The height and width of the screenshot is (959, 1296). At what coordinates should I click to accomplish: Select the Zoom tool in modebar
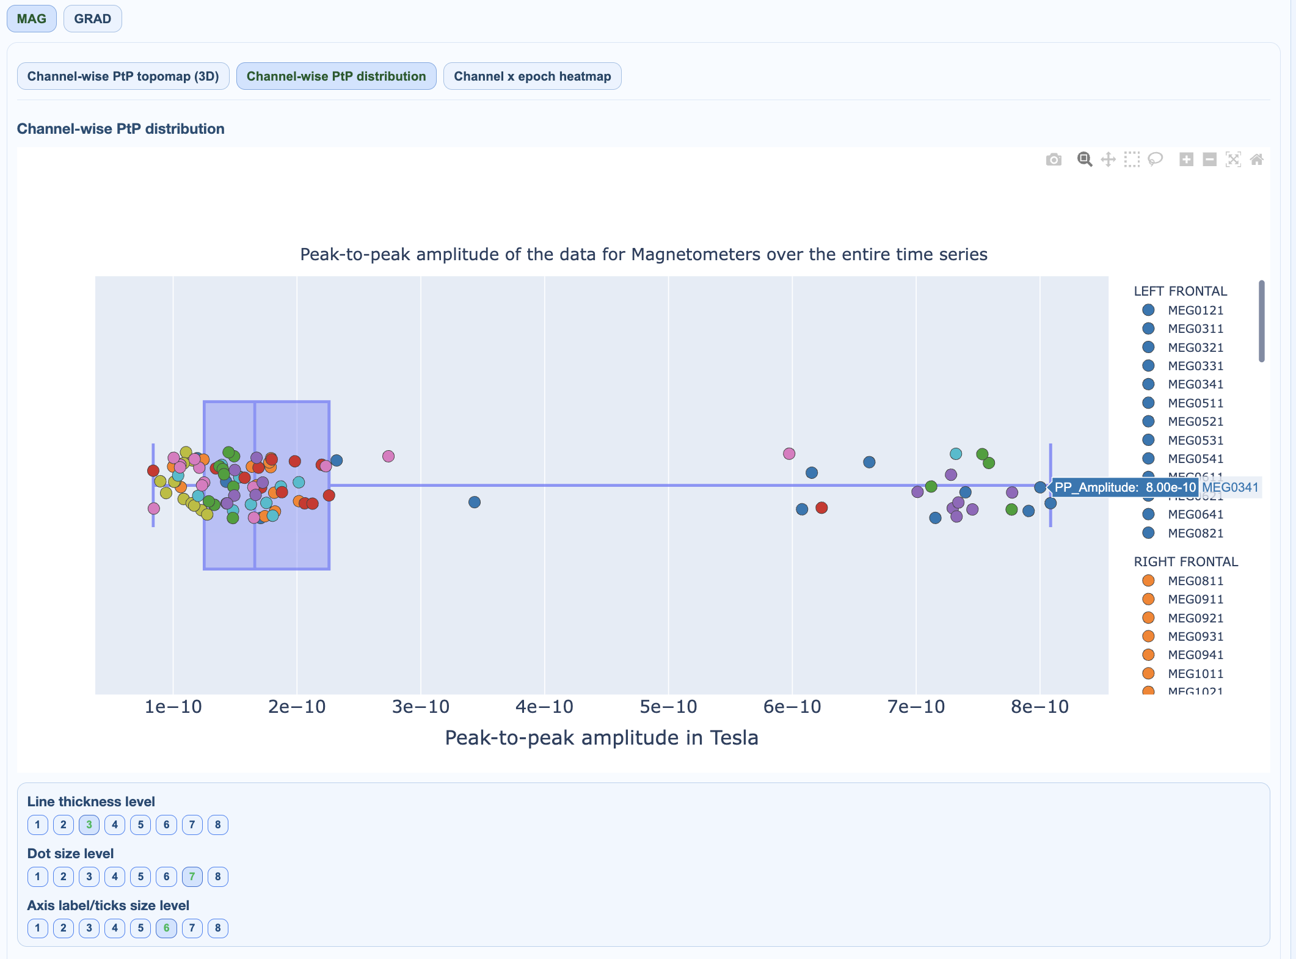[1085, 160]
